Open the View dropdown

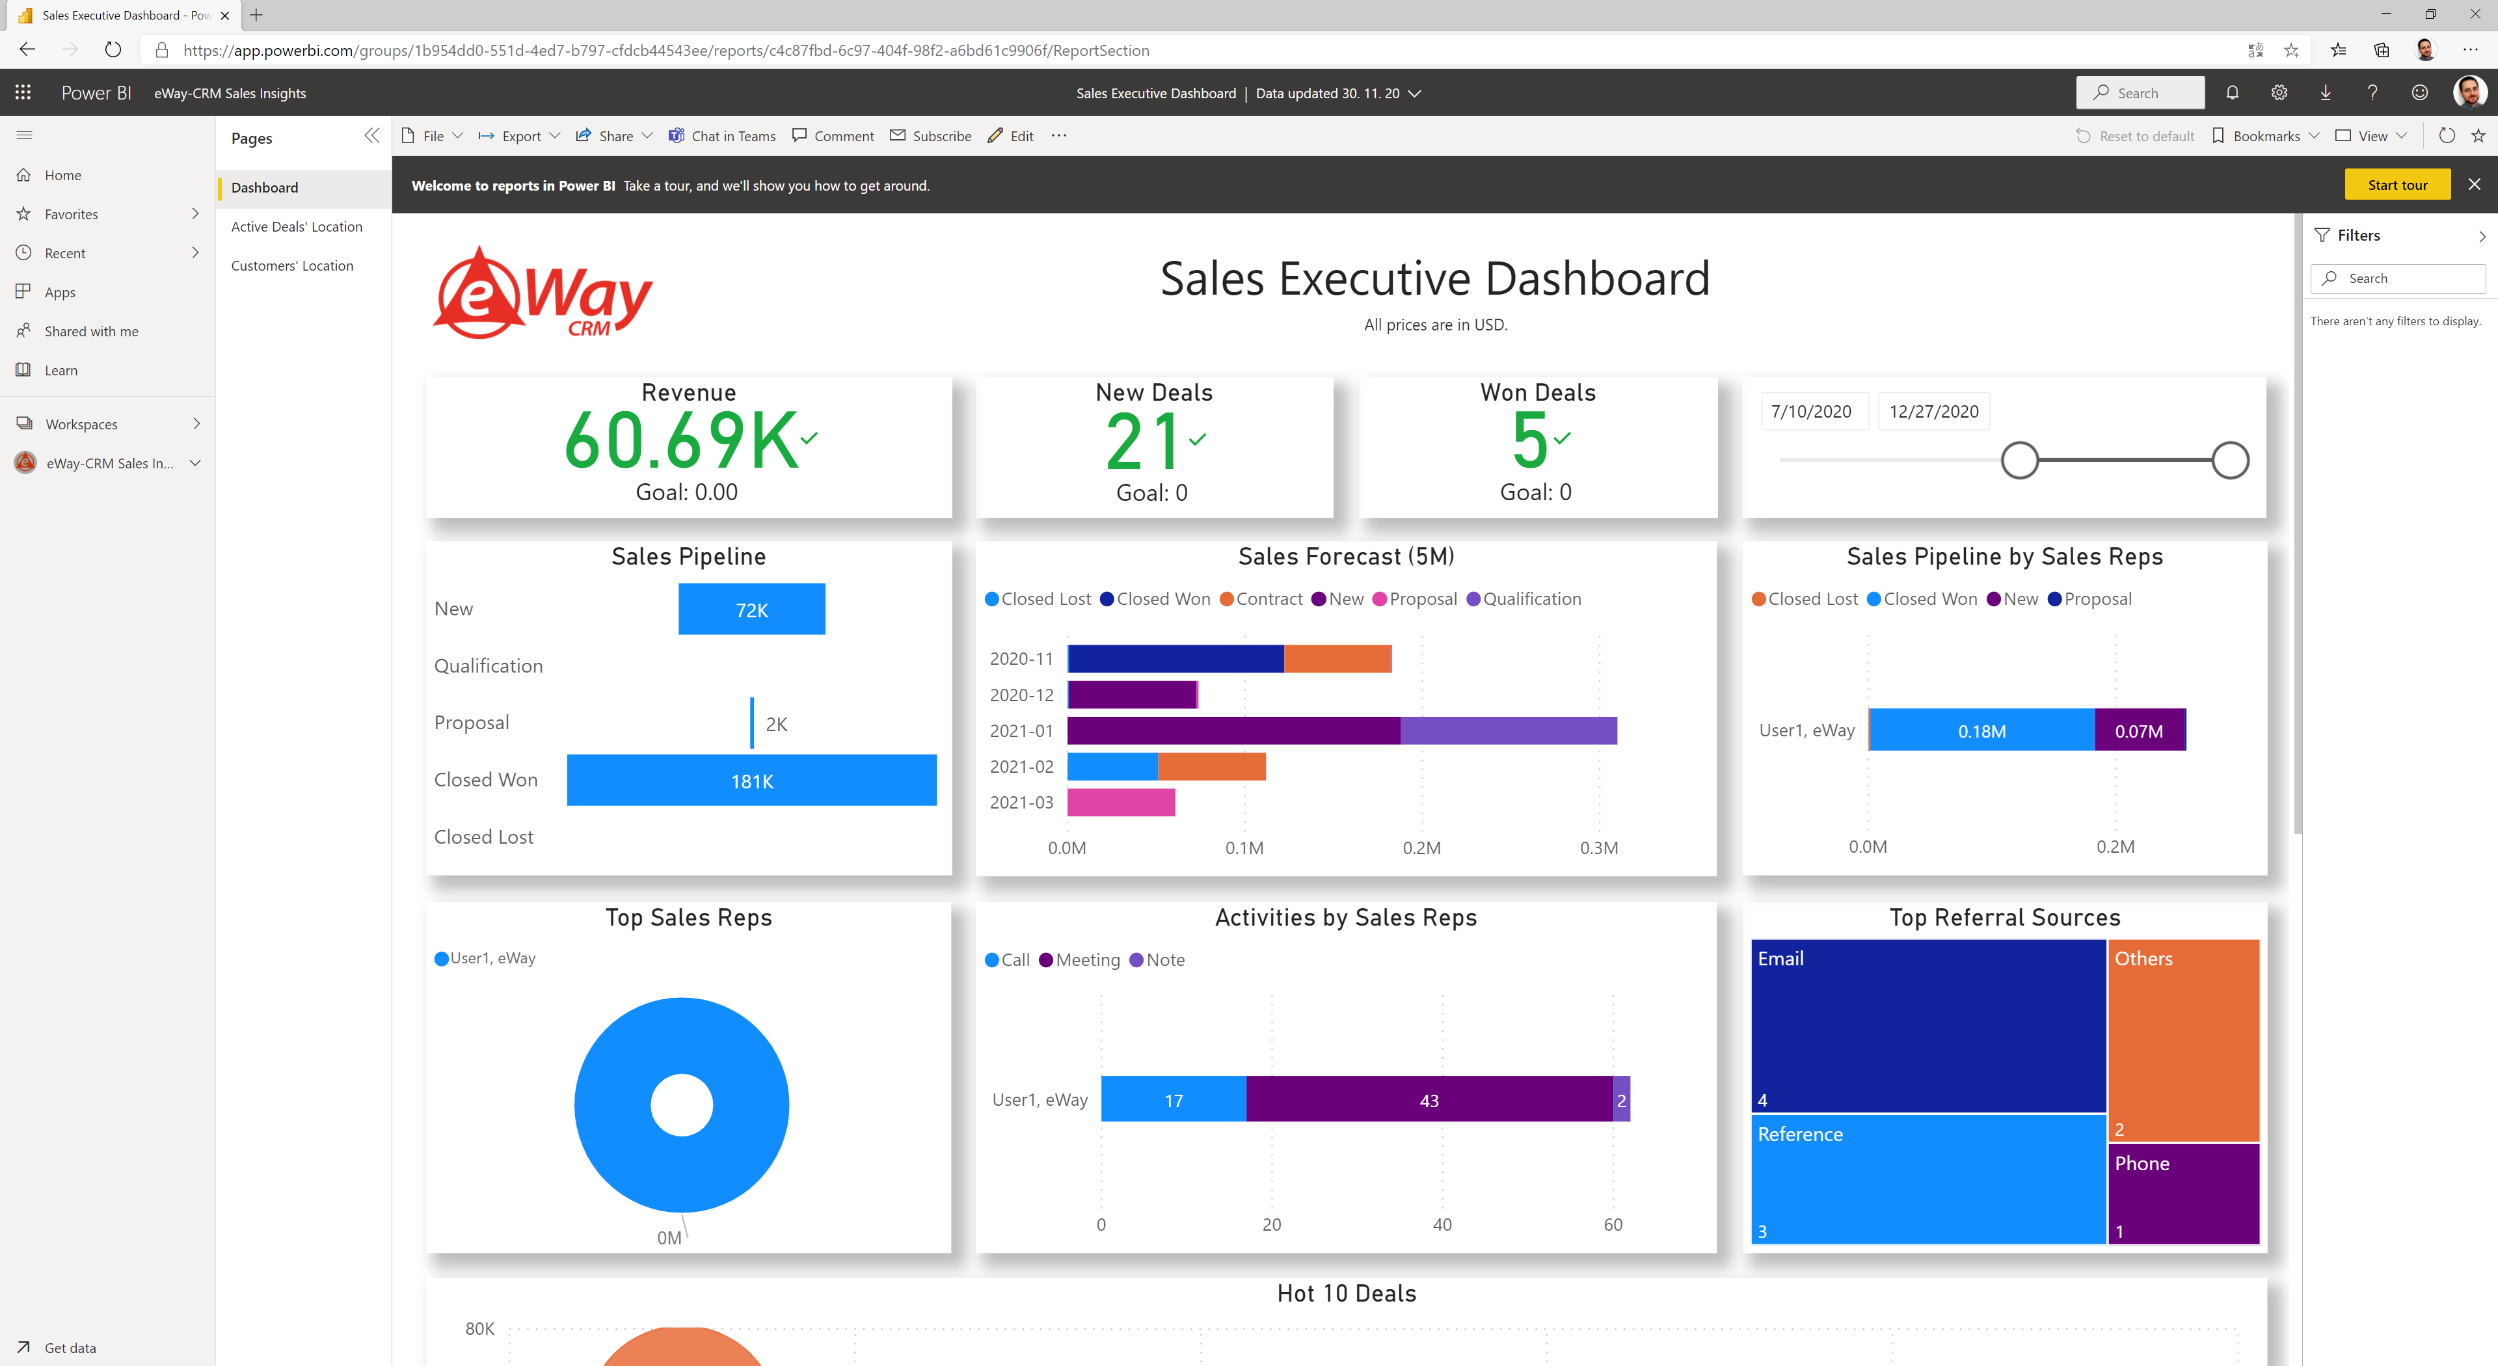tap(2371, 136)
